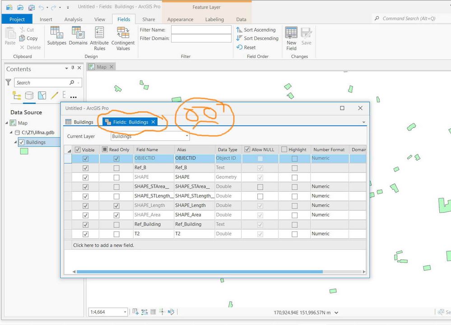The image size is (451, 325).
Task: Click the Filter Domain input box
Action: pyautogui.click(x=201, y=38)
